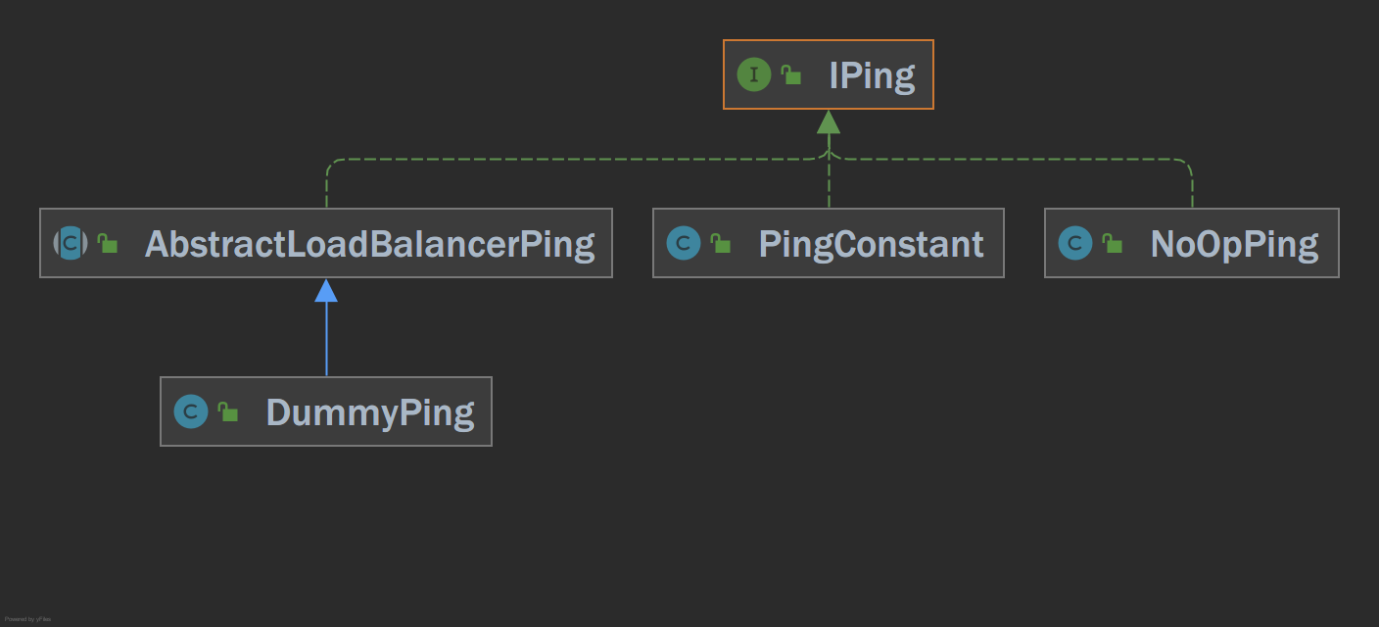This screenshot has height=627, width=1379.
Task: Select the DummyPing node label
Action: (x=370, y=412)
